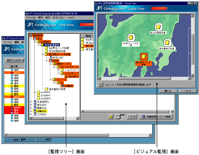Click the 窓口受注 jobnet icon under ジョブネット
This screenshot has height=155, width=199.
[x=66, y=77]
